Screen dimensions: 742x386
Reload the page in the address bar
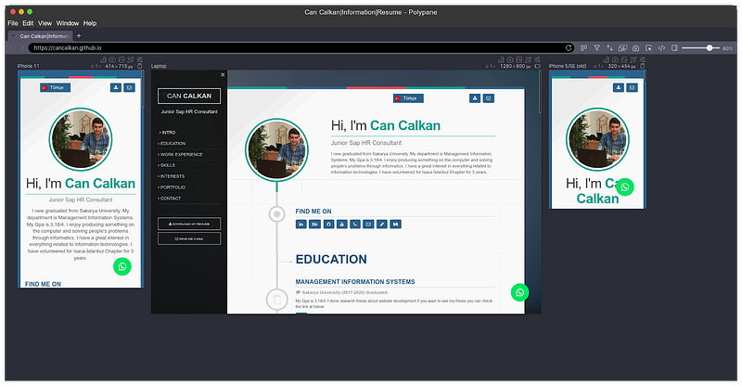pyautogui.click(x=569, y=48)
